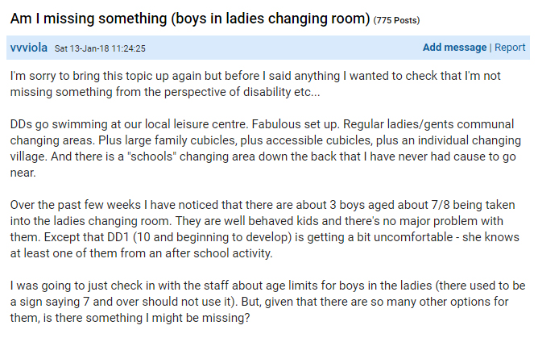Viewport: 538px width, 338px height.
Task: Click the quoted word "schools" in the post
Action: pos(151,156)
